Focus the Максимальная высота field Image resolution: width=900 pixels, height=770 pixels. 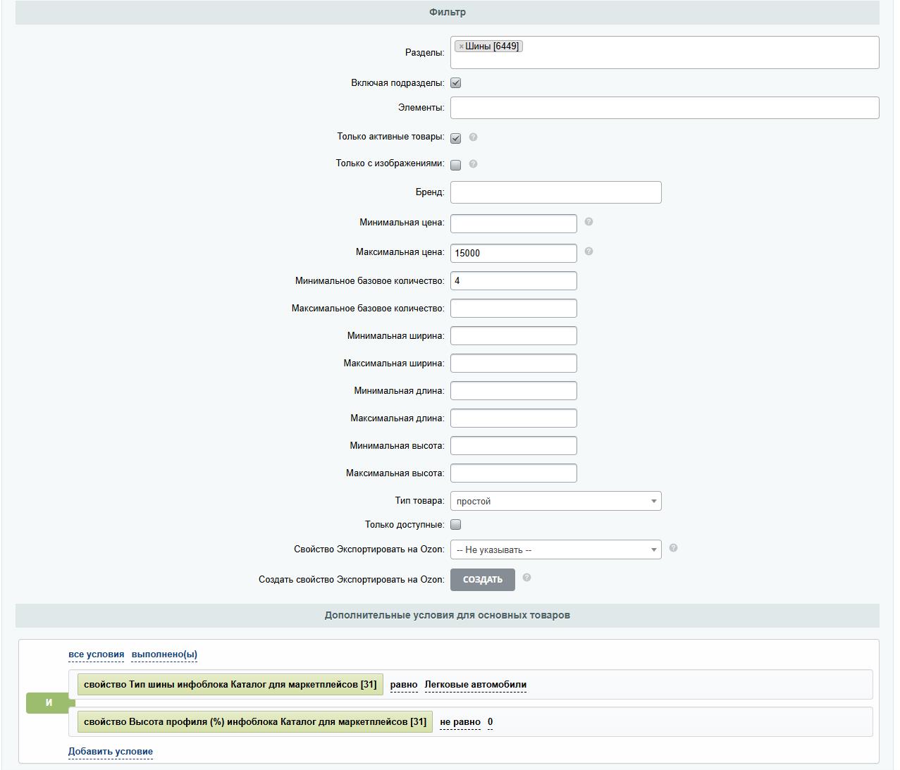[514, 473]
